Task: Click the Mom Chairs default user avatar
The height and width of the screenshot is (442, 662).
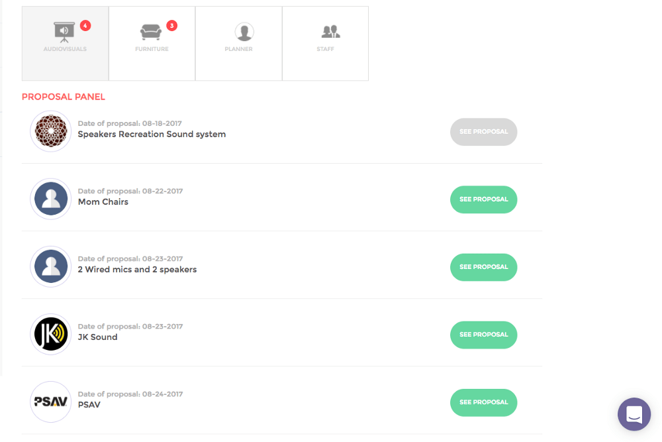Action: [51, 199]
